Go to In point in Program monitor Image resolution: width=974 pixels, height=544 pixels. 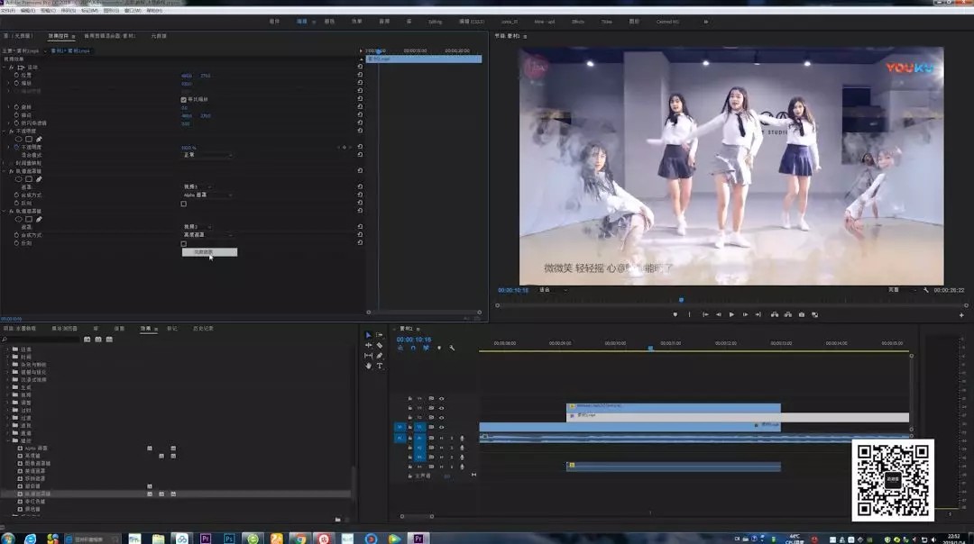[705, 314]
